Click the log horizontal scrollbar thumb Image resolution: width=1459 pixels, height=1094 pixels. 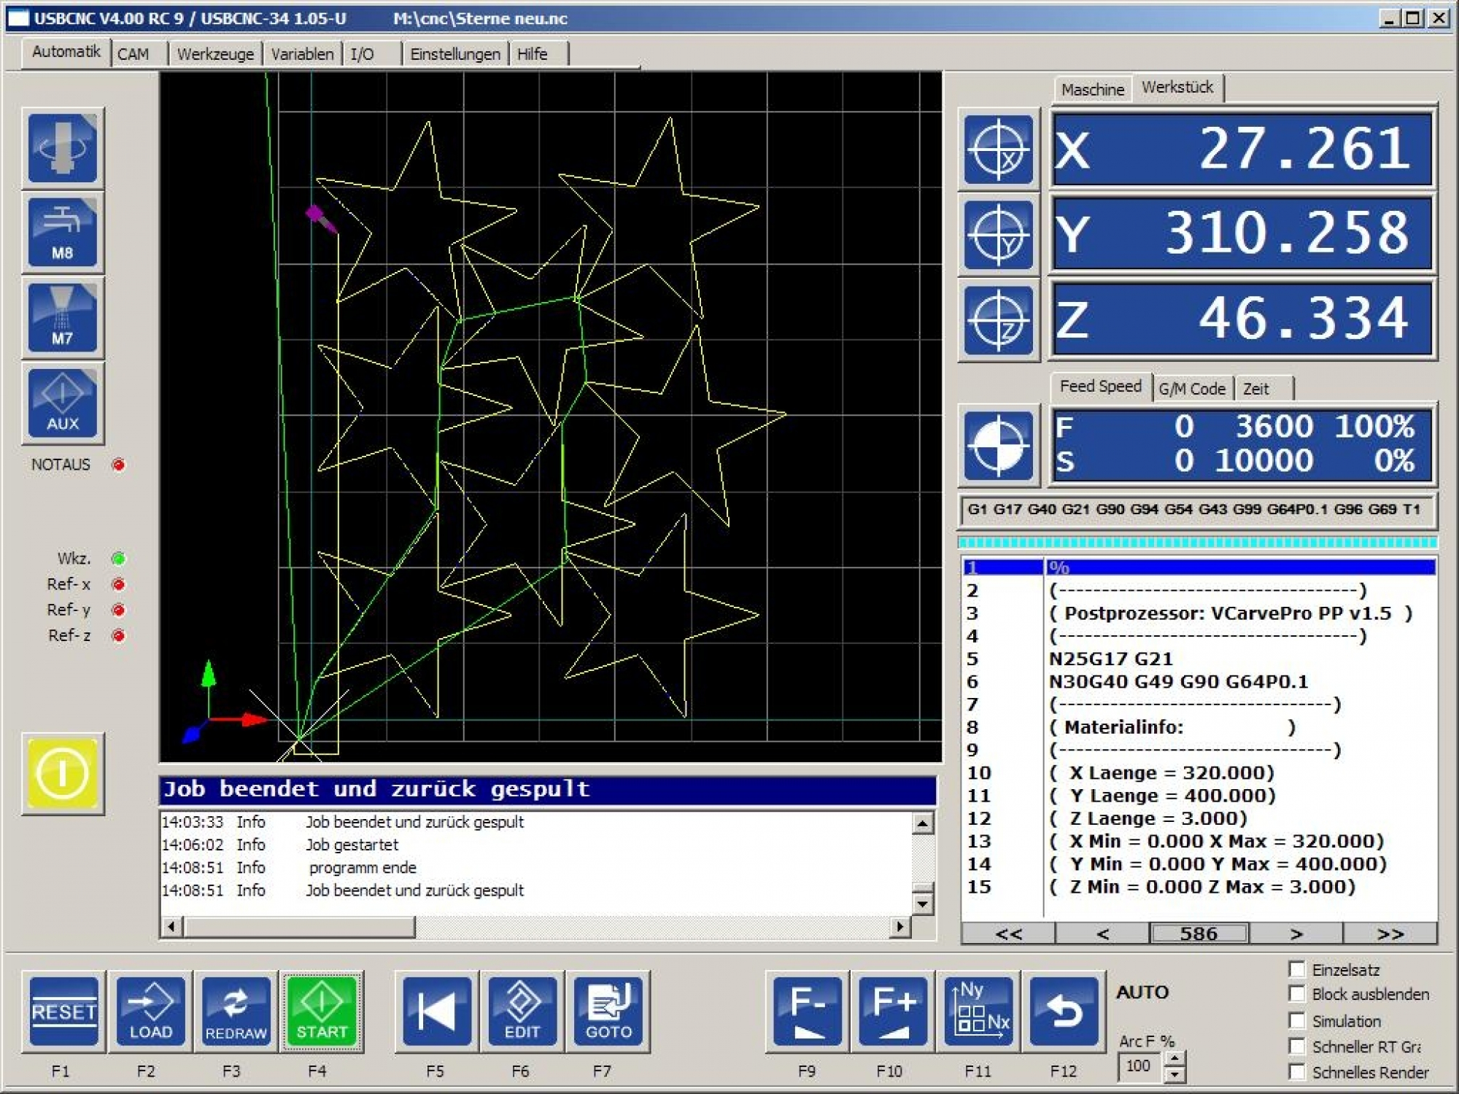pyautogui.click(x=299, y=927)
